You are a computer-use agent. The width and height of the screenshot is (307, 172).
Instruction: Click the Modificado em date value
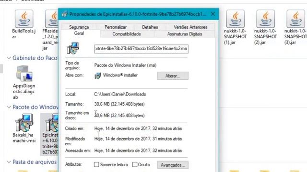(x=138, y=139)
